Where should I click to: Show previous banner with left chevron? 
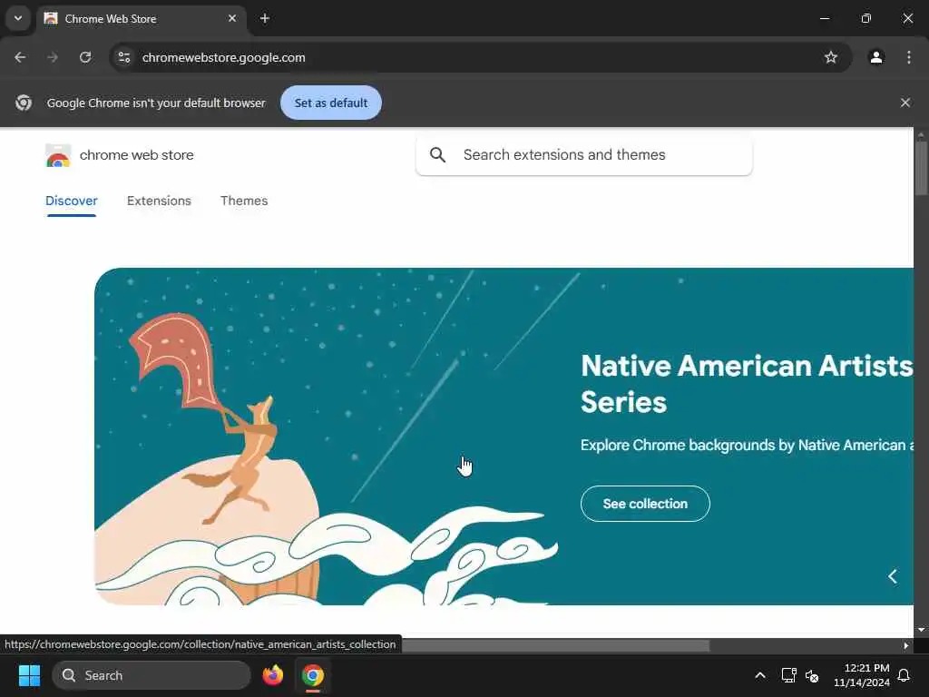(893, 576)
